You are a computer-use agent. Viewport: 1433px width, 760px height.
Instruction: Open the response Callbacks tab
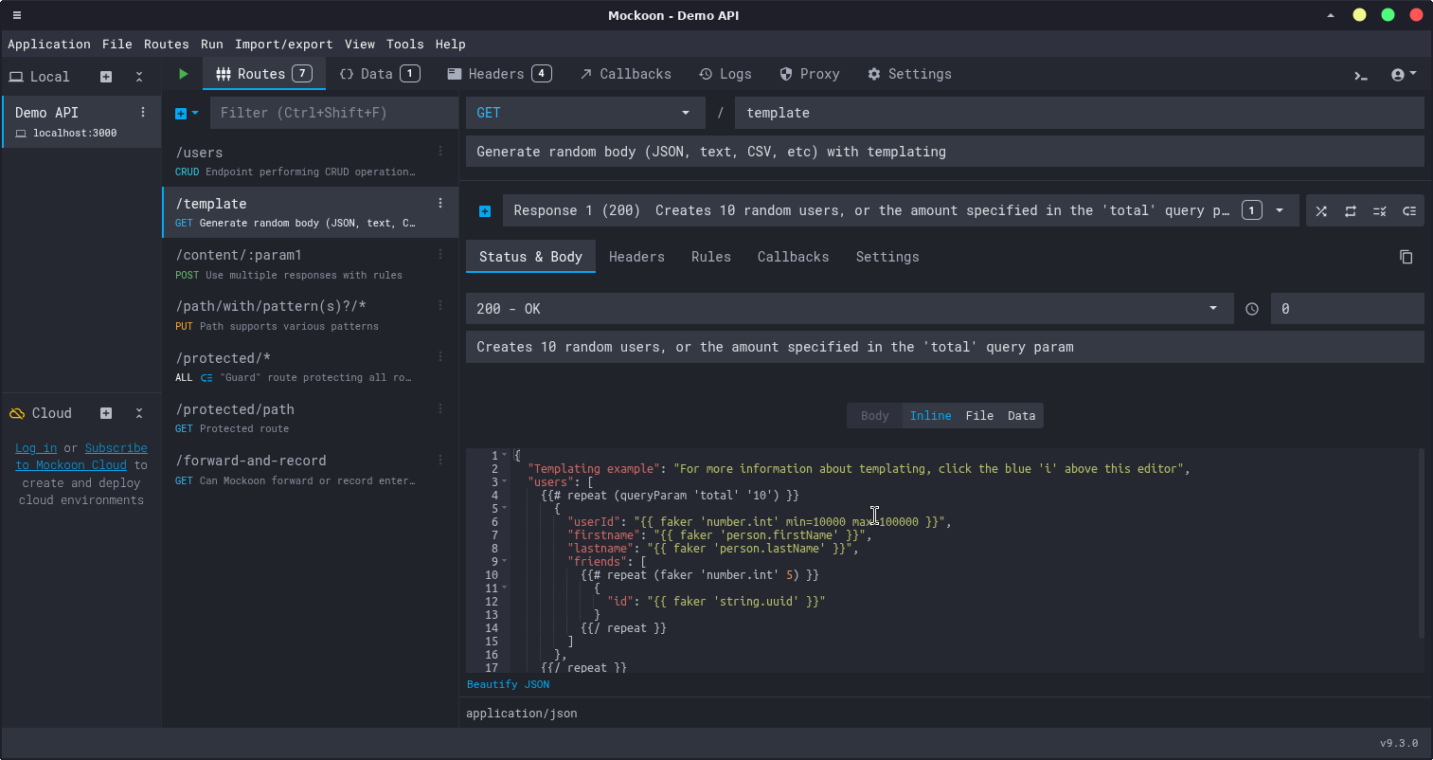(x=793, y=257)
